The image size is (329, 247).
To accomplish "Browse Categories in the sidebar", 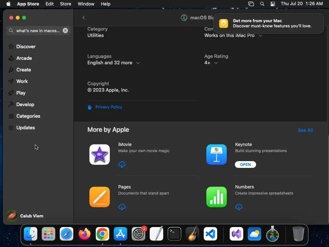I will coord(24,116).
